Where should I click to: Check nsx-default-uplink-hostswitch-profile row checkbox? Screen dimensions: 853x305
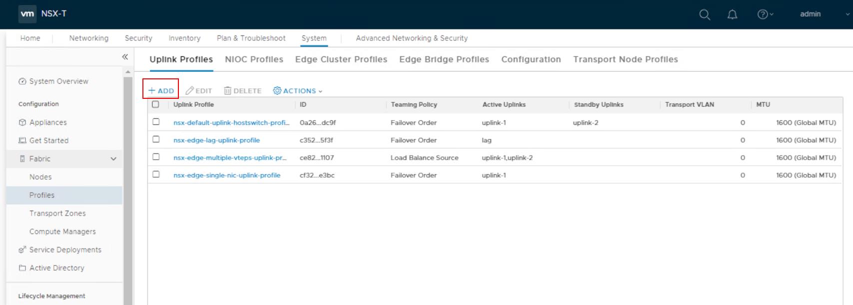(156, 122)
